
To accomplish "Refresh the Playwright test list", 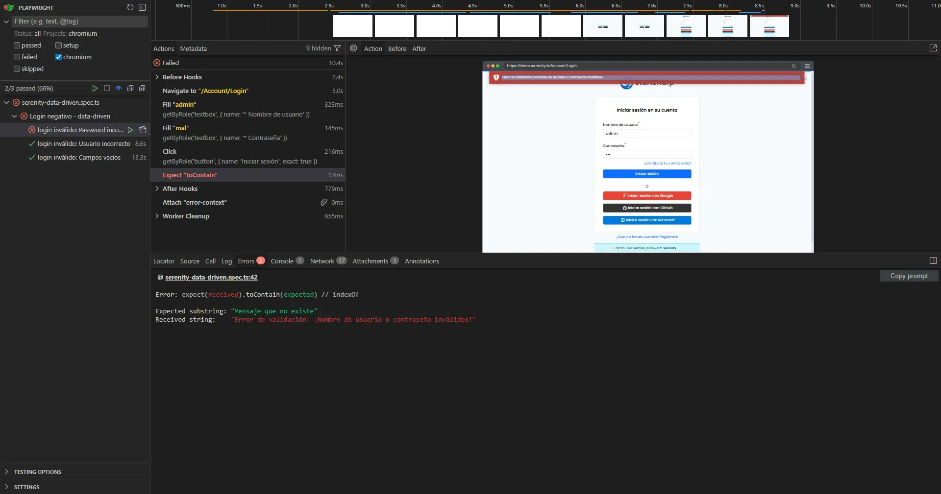I will pos(130,7).
